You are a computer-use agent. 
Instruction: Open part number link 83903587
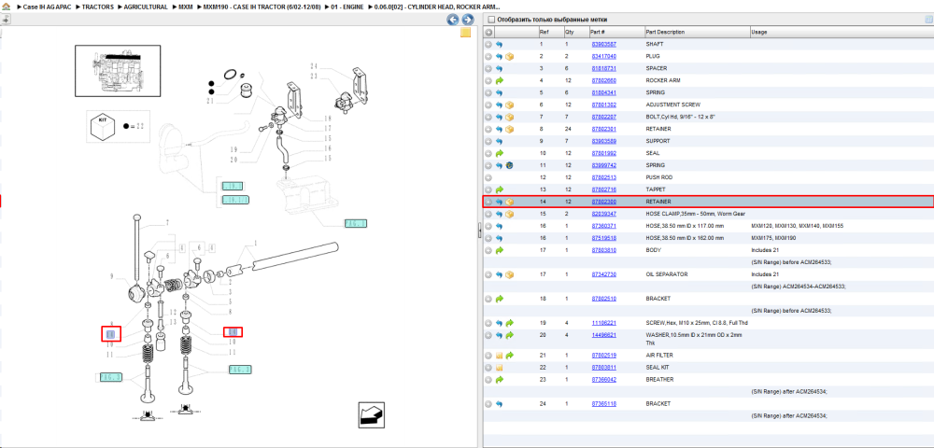603,44
